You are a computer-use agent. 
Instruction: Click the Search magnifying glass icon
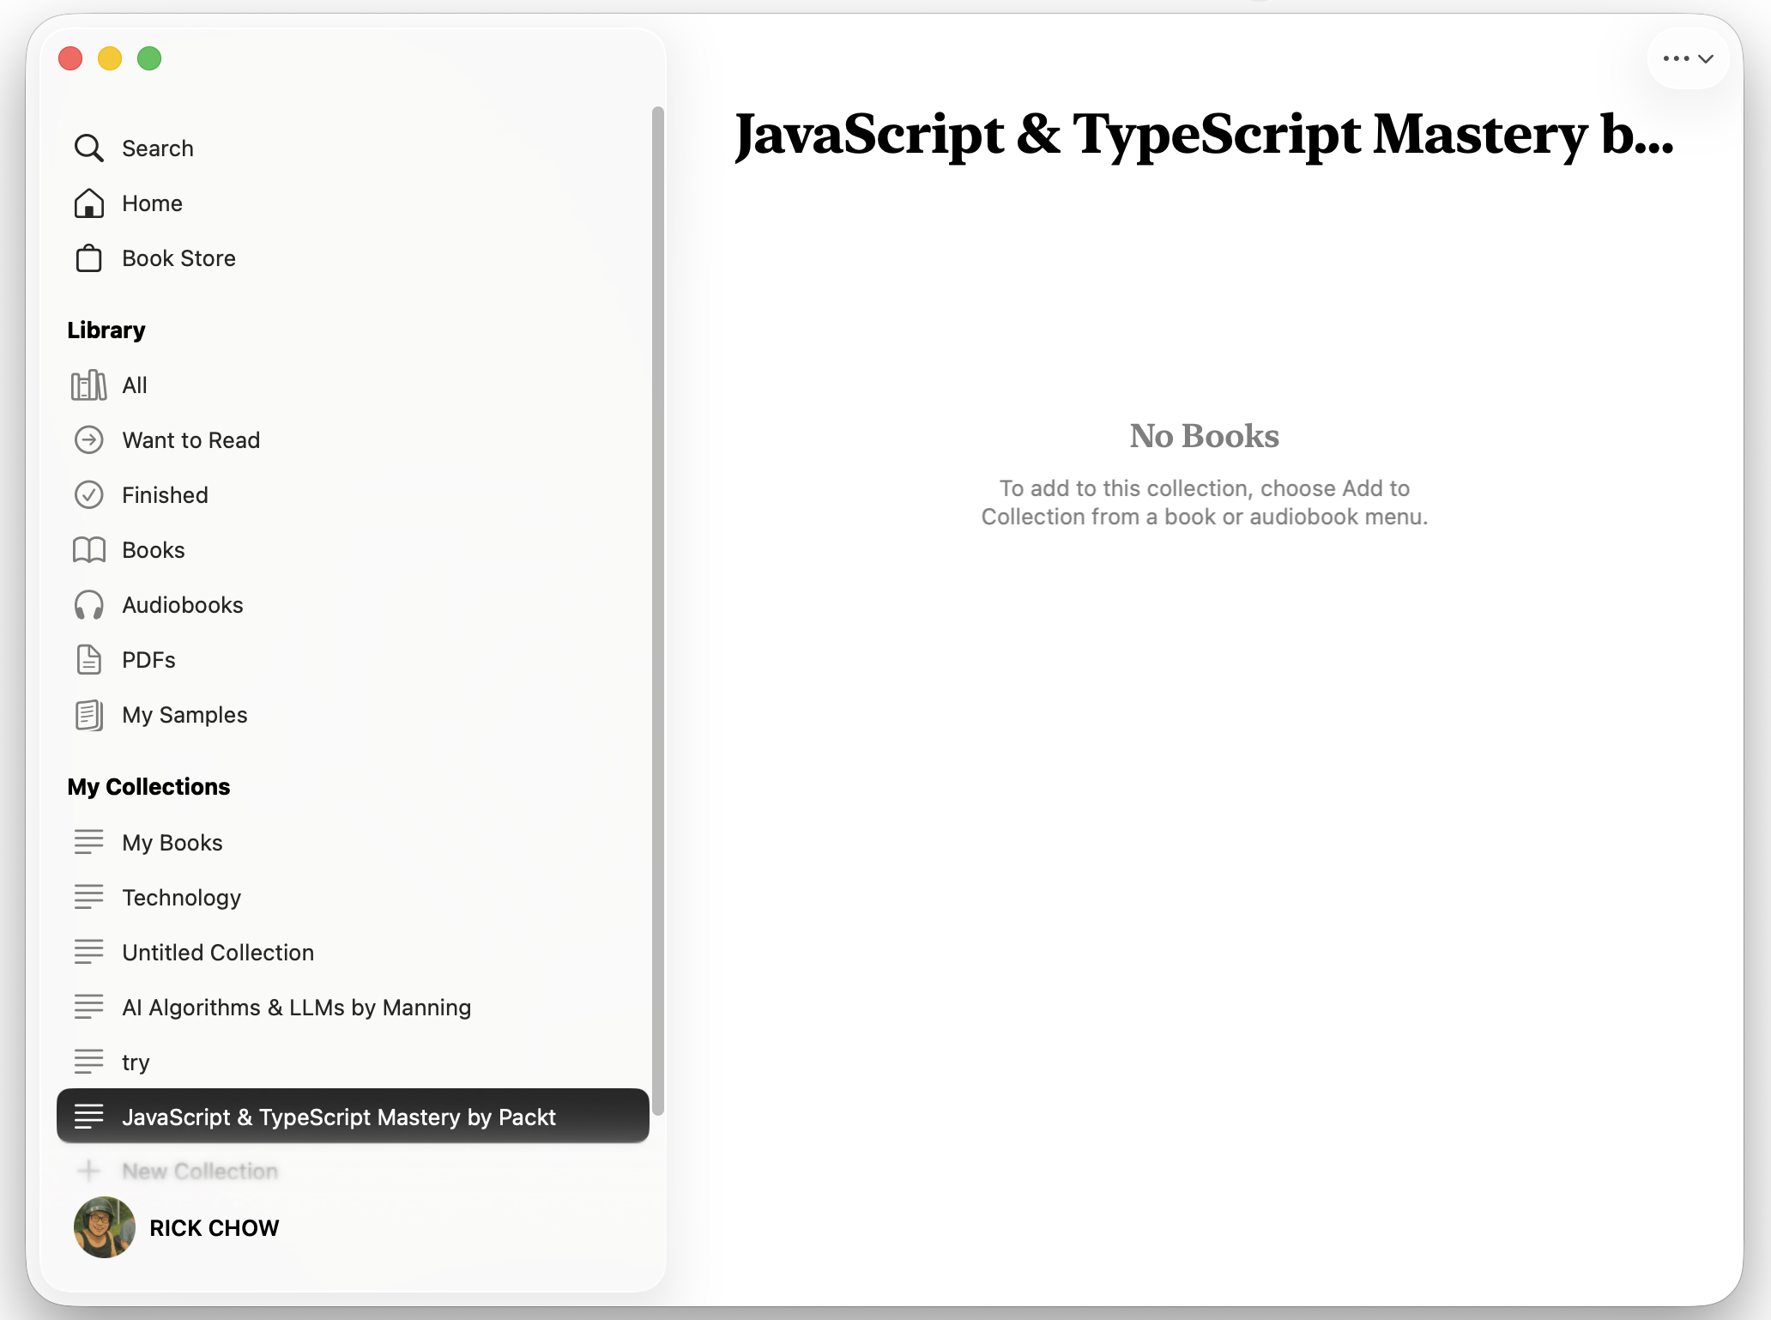tap(88, 148)
